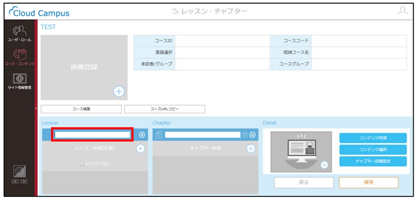Click the チャプター作成 row

[205, 149]
